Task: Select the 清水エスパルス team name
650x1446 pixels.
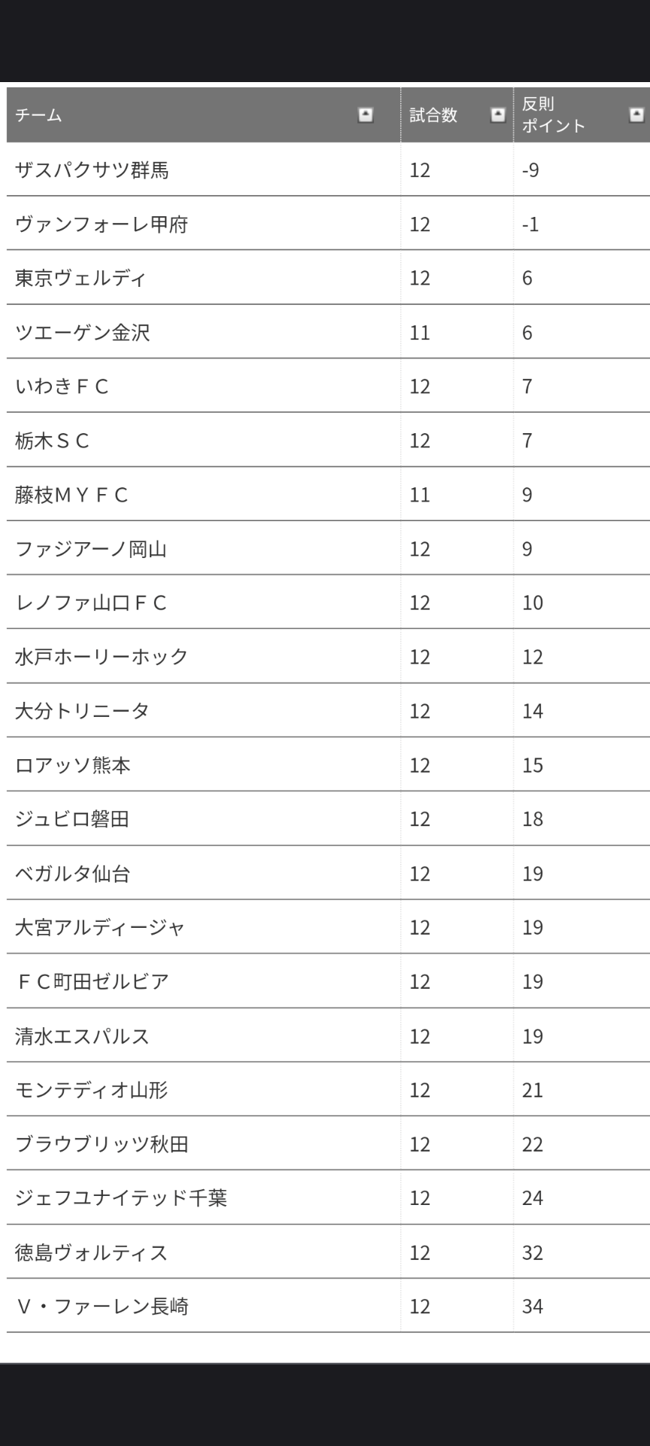Action: (x=82, y=1036)
